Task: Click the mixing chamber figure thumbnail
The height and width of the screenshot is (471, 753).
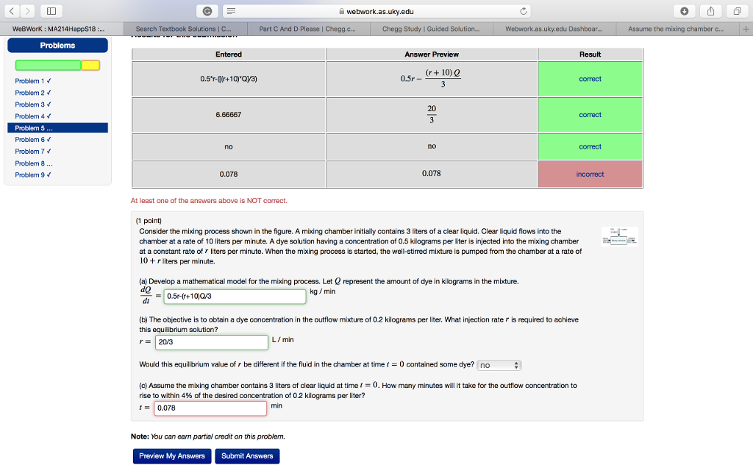Action: click(x=619, y=237)
